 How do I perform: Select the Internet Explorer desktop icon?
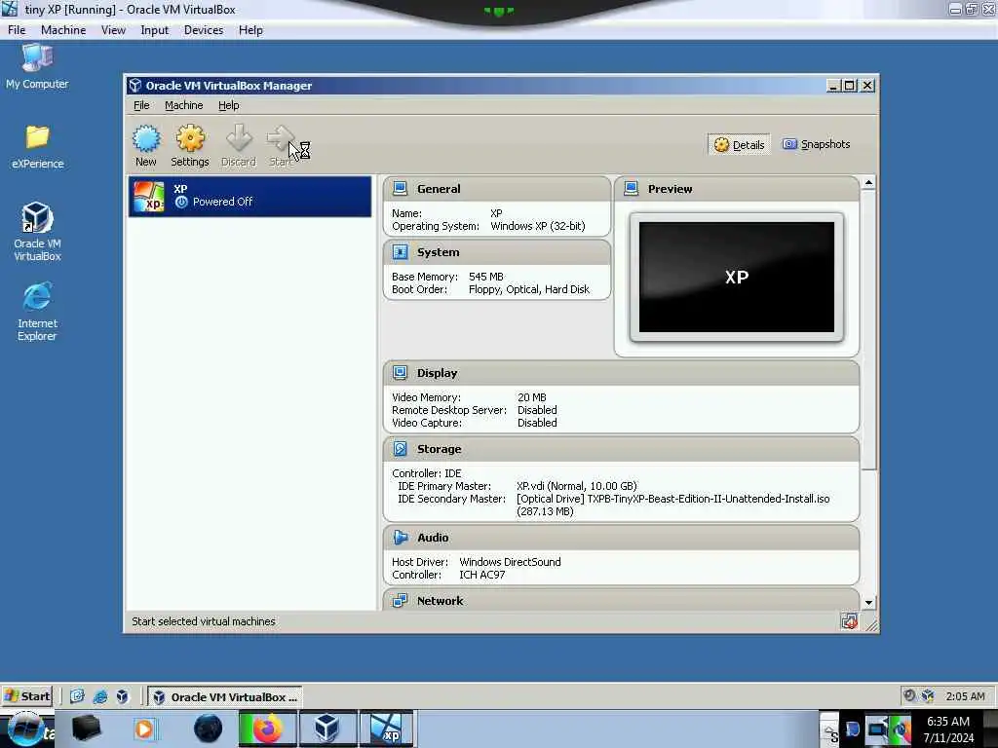[x=37, y=312]
